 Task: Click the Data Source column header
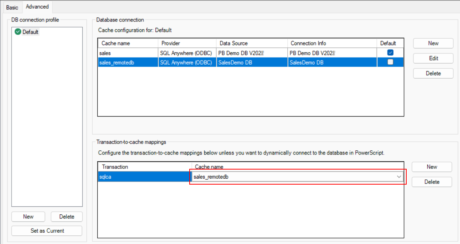252,43
